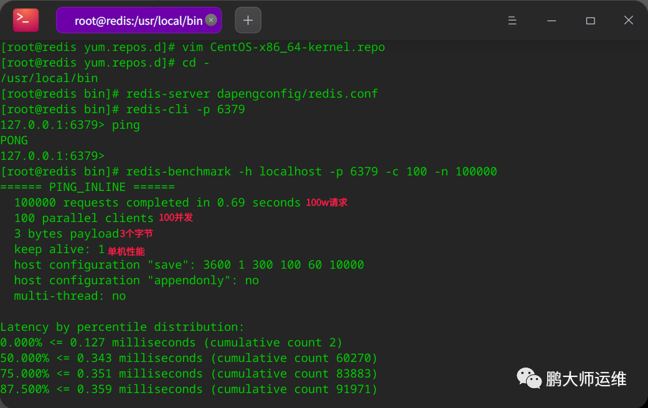The image size is (648, 408).
Task: Click the host configuration "appendonly": no line
Action: [x=136, y=280]
